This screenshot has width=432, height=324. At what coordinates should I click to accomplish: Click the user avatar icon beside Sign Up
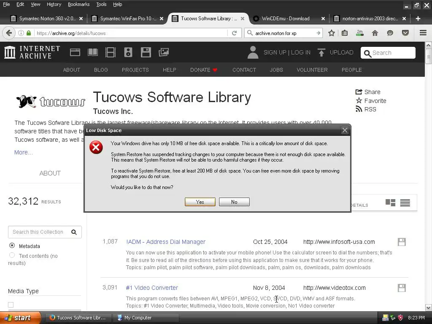(x=253, y=52)
